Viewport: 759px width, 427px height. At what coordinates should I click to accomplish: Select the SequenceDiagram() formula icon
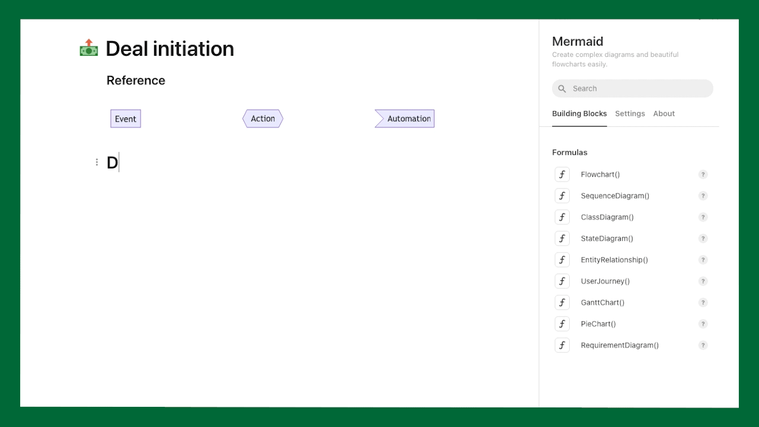[x=562, y=196]
